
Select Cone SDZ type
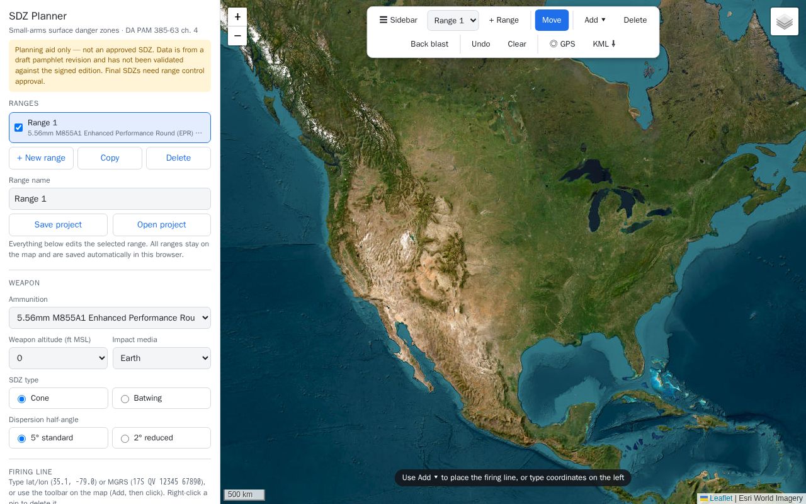[x=59, y=398]
